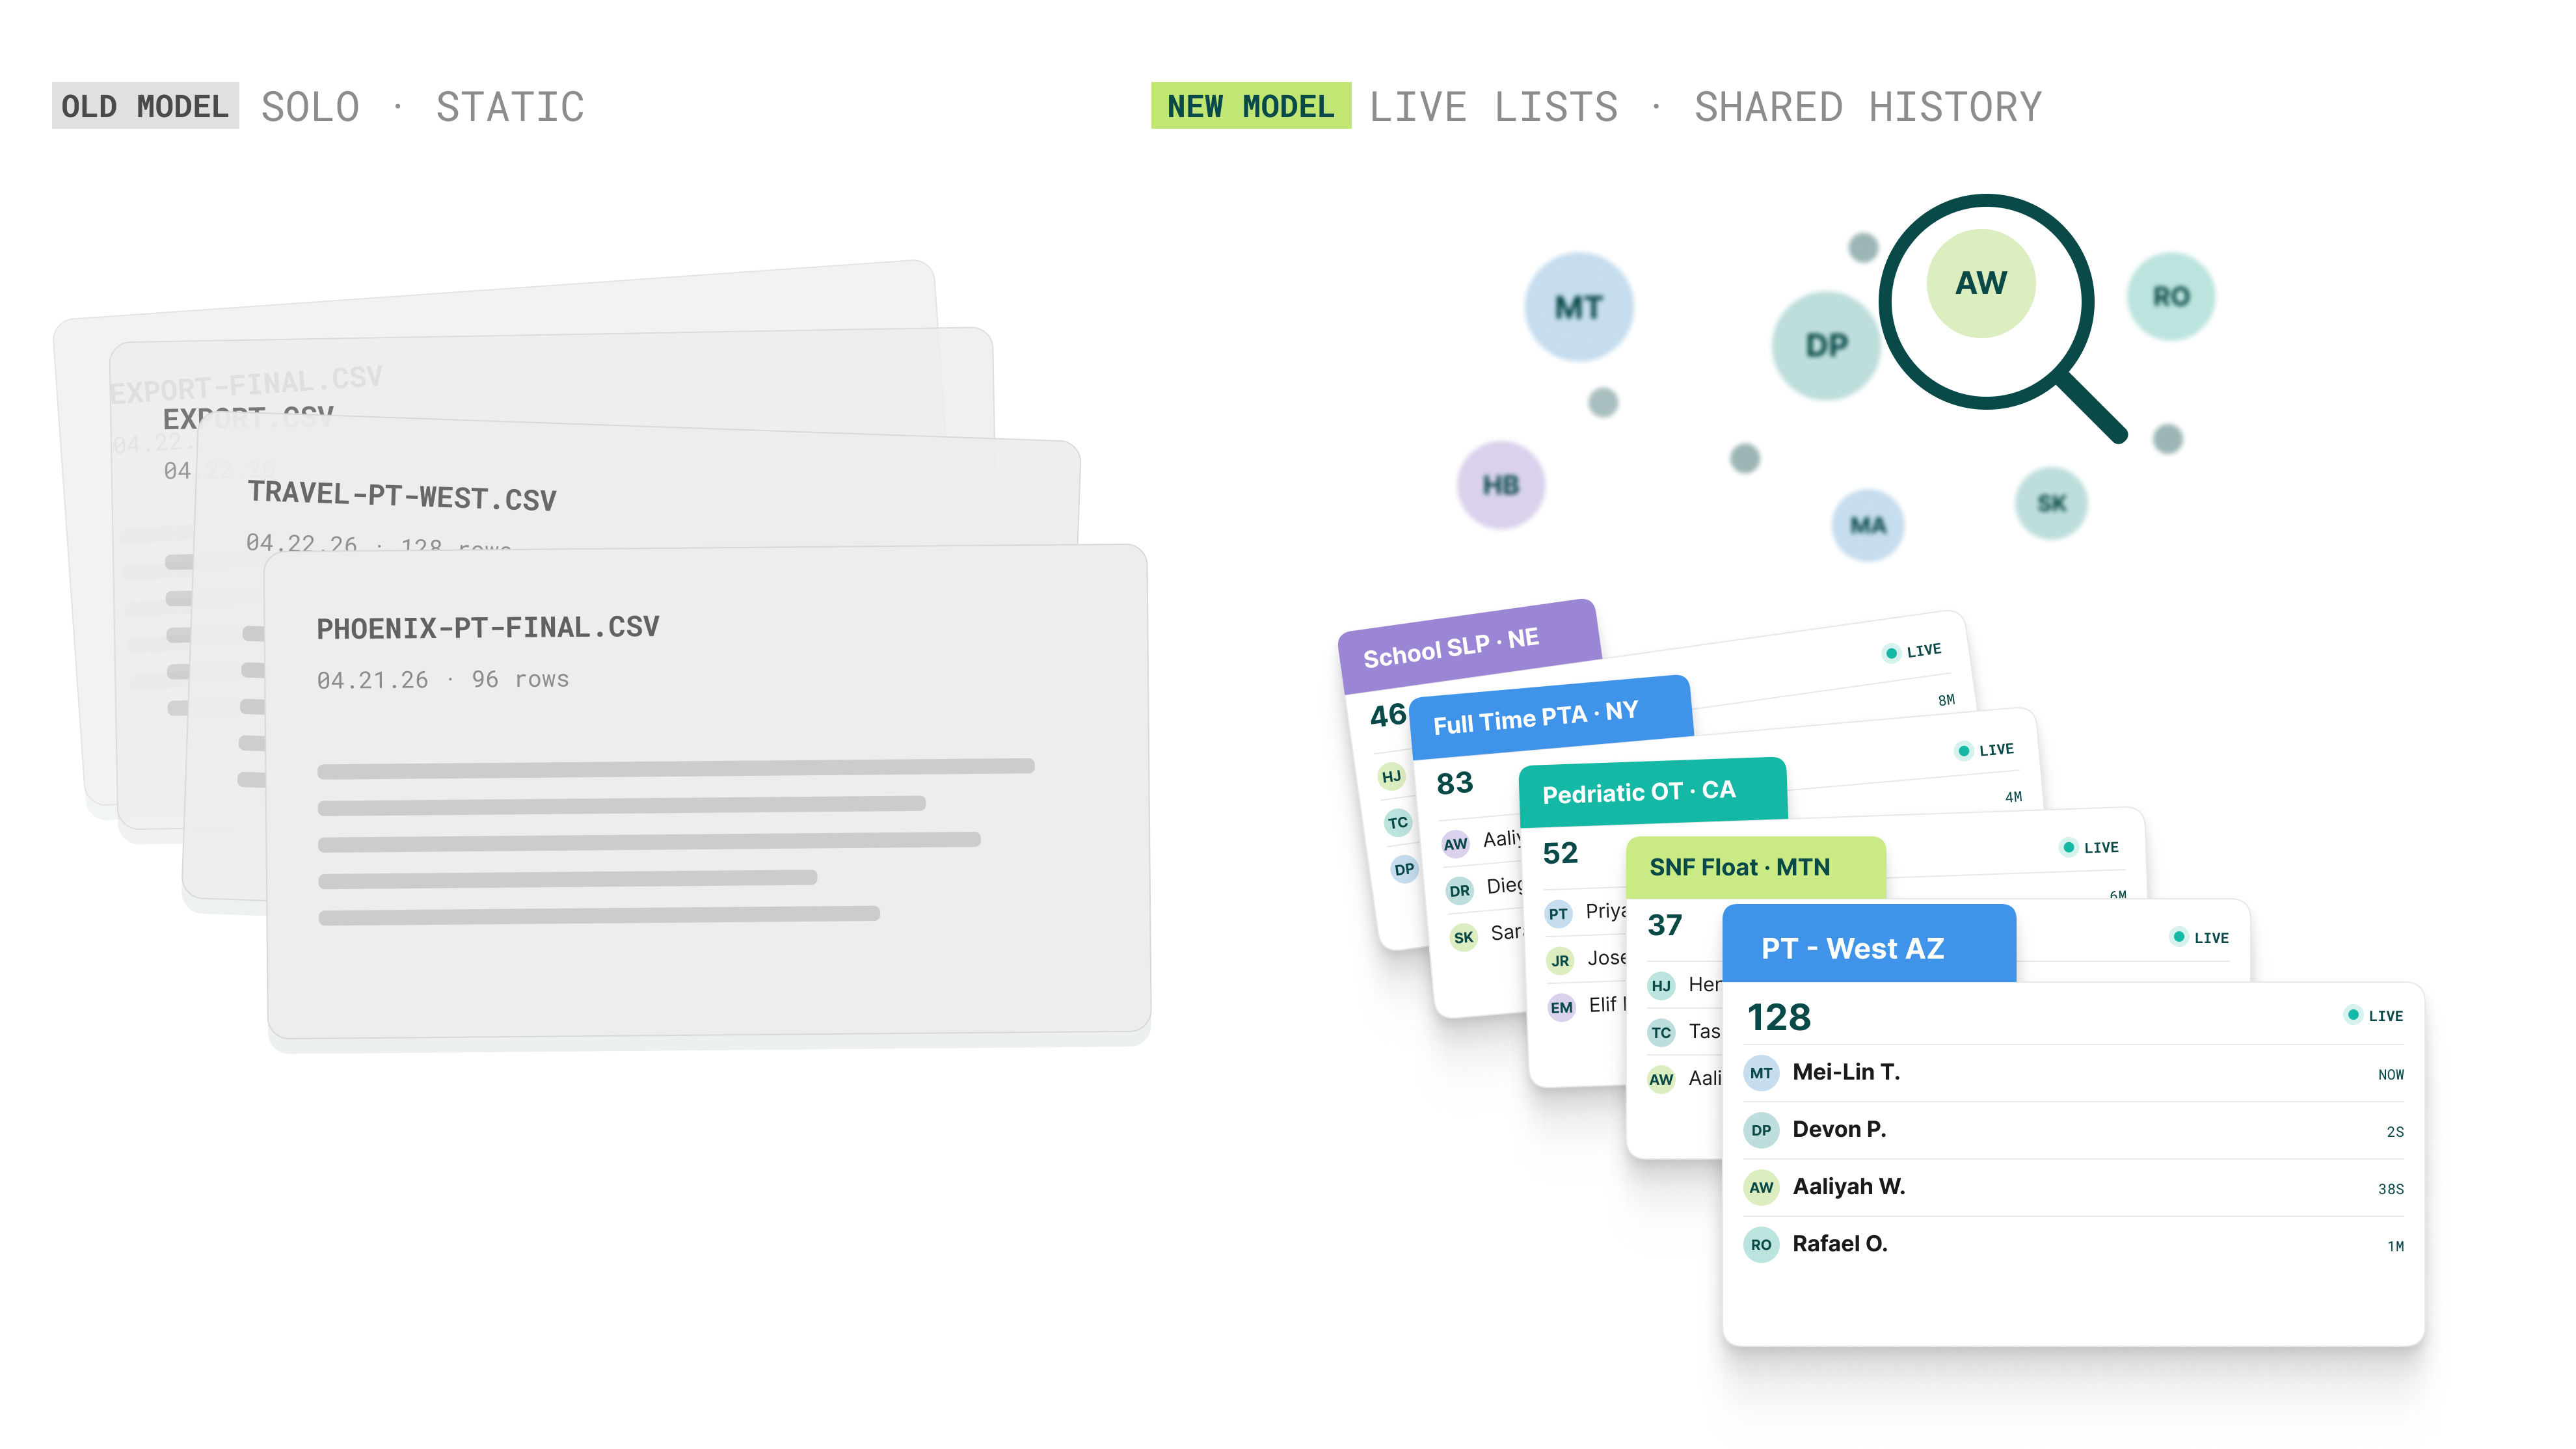Select the name Rafael O.

1840,1244
